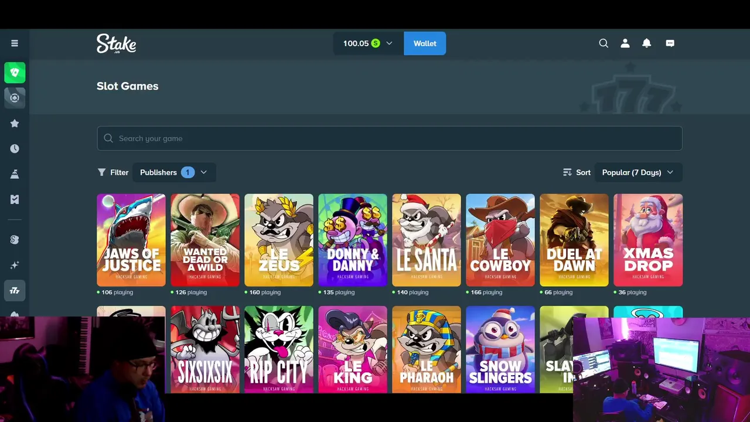Screen dimensions: 750x422
Task: Click '36 playing' under Xmas Drop
Action: click(632, 292)
